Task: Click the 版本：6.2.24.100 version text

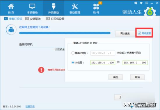Action: (12, 107)
